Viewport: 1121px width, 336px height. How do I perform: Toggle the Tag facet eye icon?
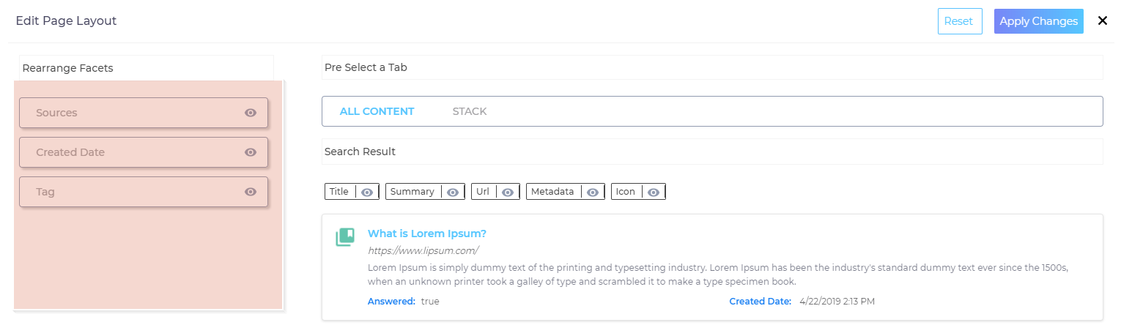251,192
